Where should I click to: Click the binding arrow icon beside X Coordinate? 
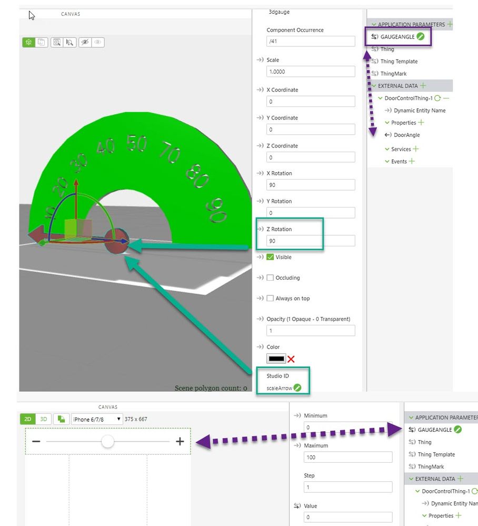[x=260, y=90]
